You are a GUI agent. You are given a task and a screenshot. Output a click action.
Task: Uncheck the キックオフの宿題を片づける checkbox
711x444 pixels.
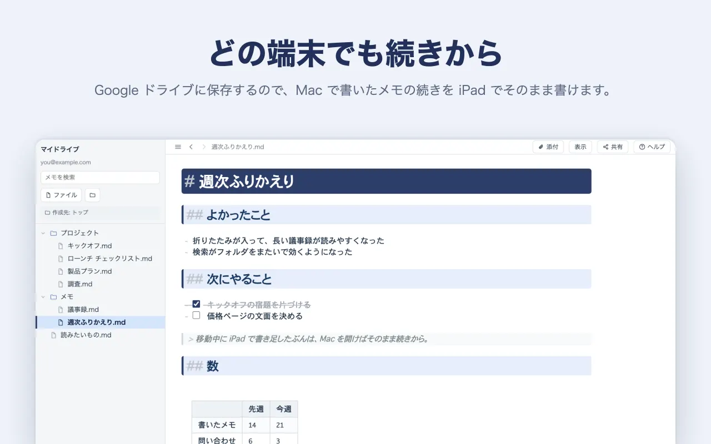pos(196,304)
